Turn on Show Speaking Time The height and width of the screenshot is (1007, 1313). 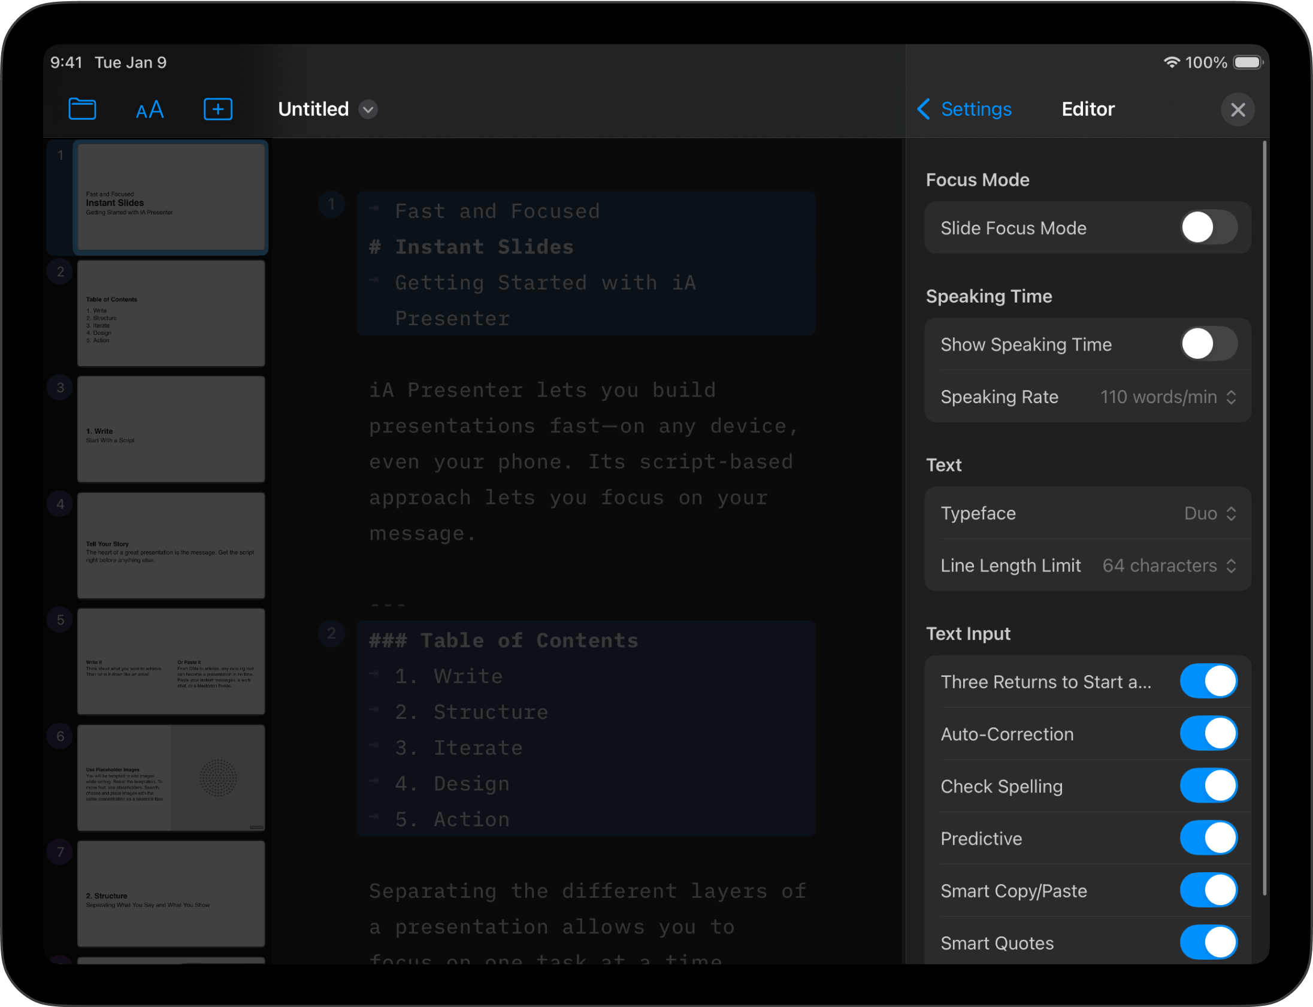point(1208,344)
